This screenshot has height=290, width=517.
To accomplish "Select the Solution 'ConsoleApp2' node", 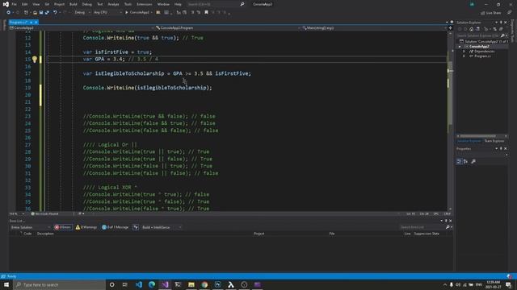I will [x=484, y=41].
